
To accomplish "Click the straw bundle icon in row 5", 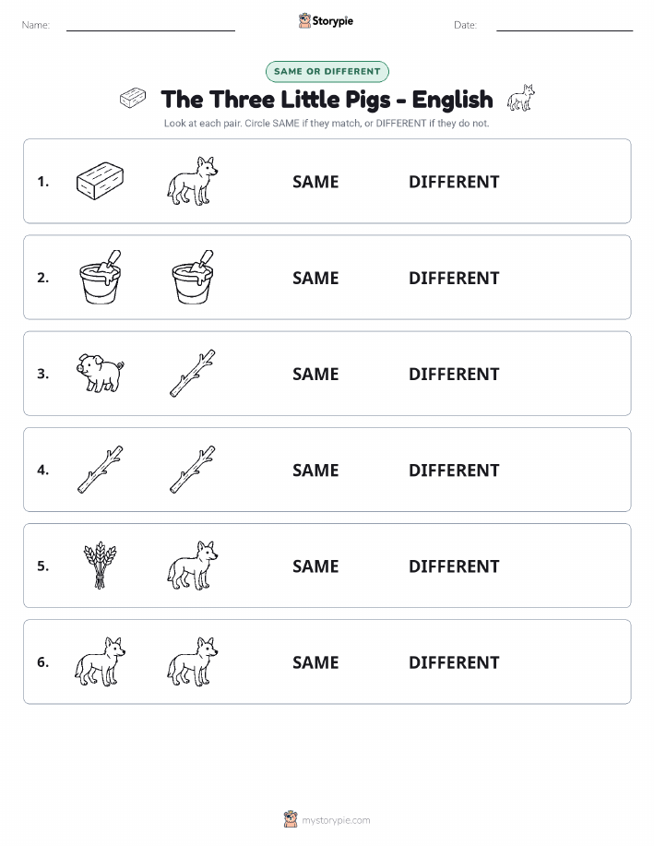I will click(x=100, y=565).
